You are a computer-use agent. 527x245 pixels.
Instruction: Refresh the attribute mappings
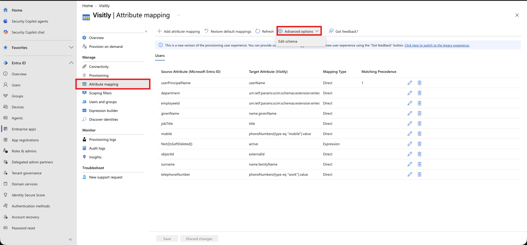(265, 31)
